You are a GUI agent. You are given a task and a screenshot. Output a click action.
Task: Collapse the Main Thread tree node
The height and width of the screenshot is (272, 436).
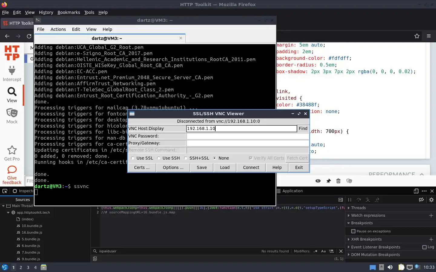click(3, 206)
